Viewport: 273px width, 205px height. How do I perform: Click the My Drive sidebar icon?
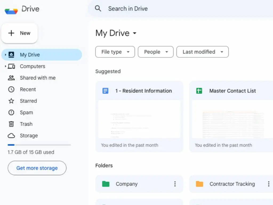11,54
